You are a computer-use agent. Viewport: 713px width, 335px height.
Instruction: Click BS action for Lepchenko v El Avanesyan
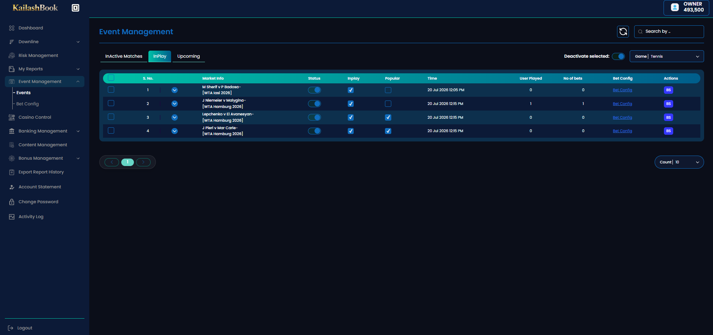coord(668,117)
